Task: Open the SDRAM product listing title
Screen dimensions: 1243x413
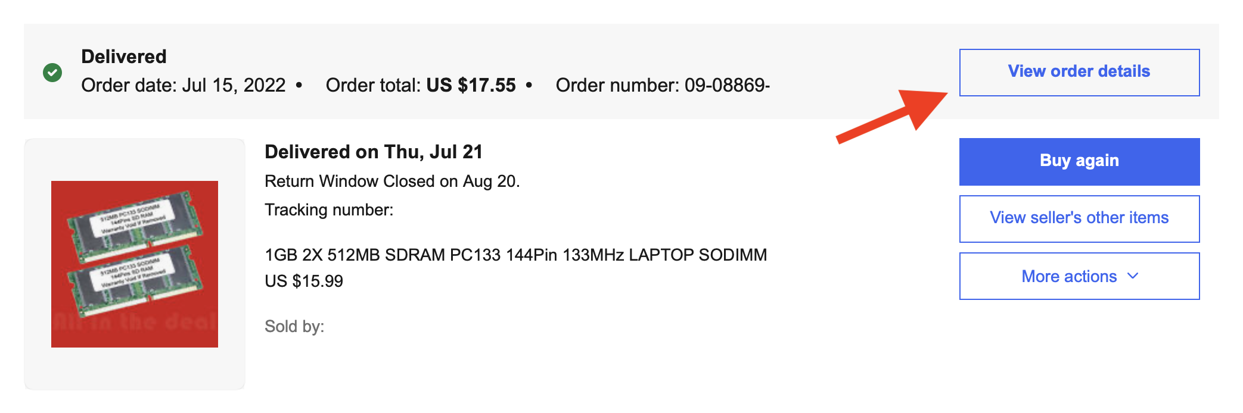Action: (x=516, y=254)
